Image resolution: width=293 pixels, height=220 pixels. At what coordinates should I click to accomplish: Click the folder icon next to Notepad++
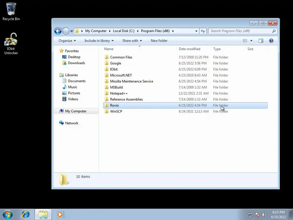[106, 93]
